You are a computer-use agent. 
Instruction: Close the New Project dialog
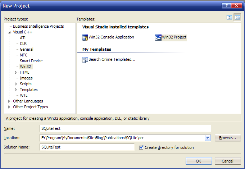pyautogui.click(x=237, y=6)
